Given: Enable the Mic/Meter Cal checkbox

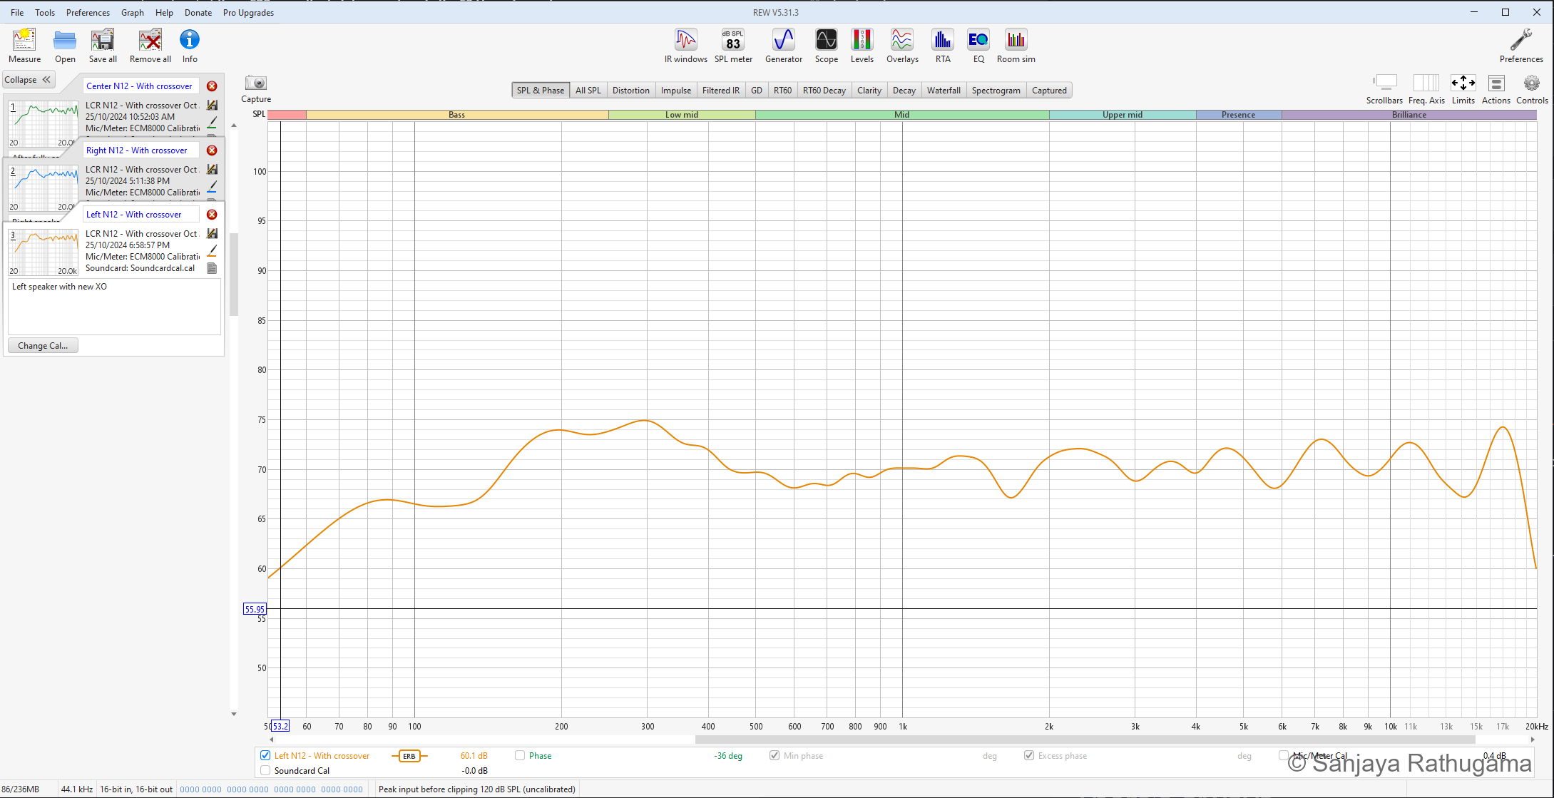Looking at the screenshot, I should tap(1284, 755).
